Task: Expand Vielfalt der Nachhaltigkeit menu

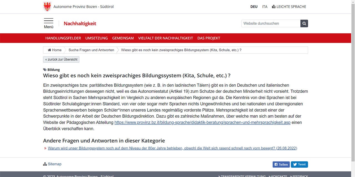Action: click(x=166, y=38)
